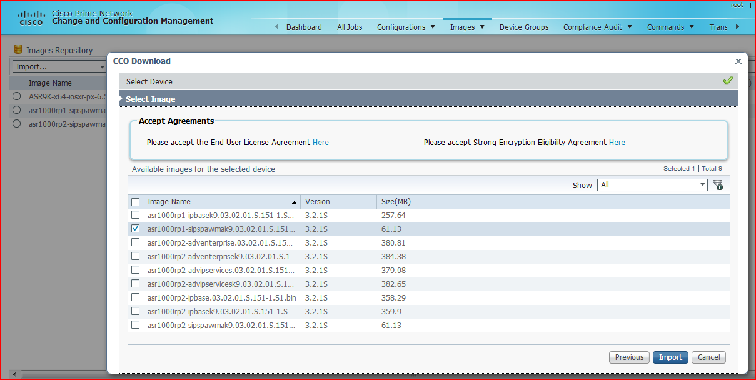This screenshot has width=756, height=380.
Task: Check asr1000rp2-ipbasek9 image checkbox
Action: [x=135, y=311]
